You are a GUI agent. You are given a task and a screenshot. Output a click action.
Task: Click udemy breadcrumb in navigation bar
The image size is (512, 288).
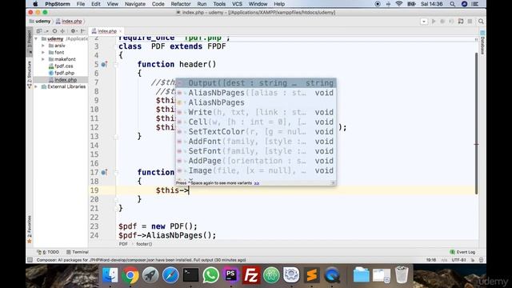[40, 22]
